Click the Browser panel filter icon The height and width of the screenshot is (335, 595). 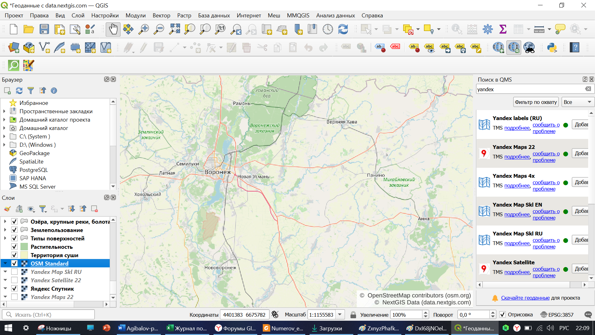30,91
